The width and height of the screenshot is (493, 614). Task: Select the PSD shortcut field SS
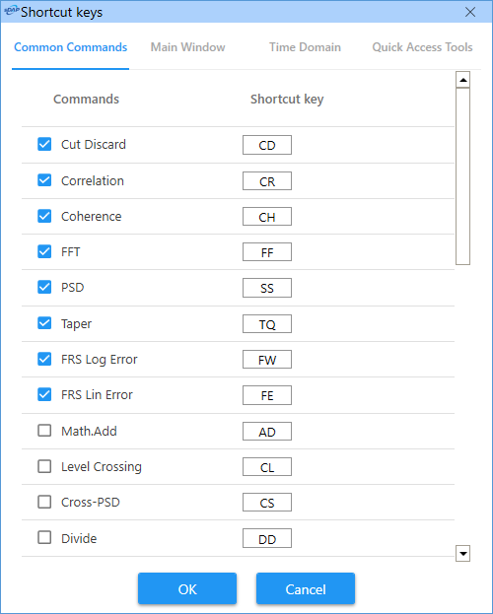tap(267, 288)
